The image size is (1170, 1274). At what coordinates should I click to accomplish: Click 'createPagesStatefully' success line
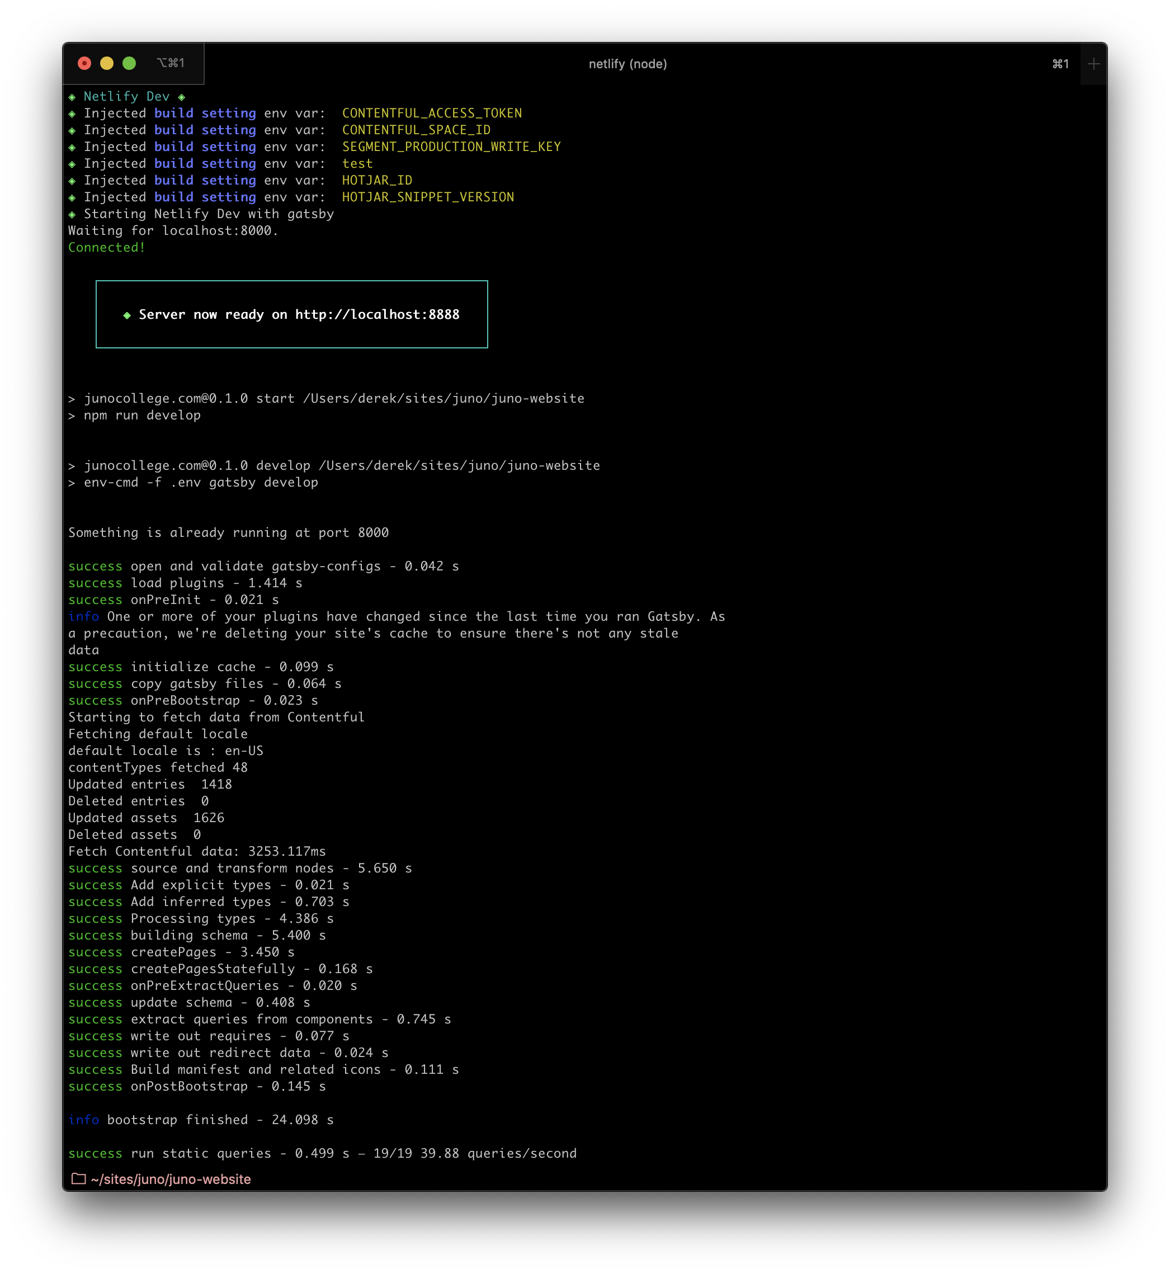point(221,969)
